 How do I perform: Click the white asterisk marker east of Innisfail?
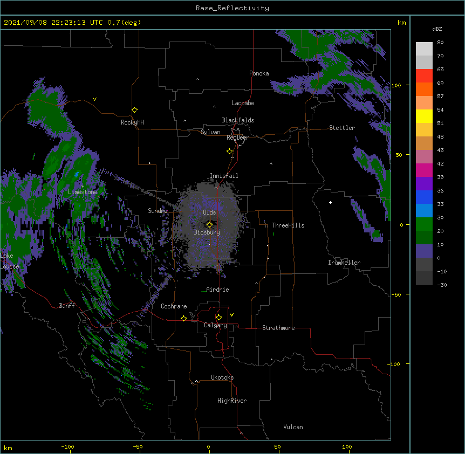point(271,163)
